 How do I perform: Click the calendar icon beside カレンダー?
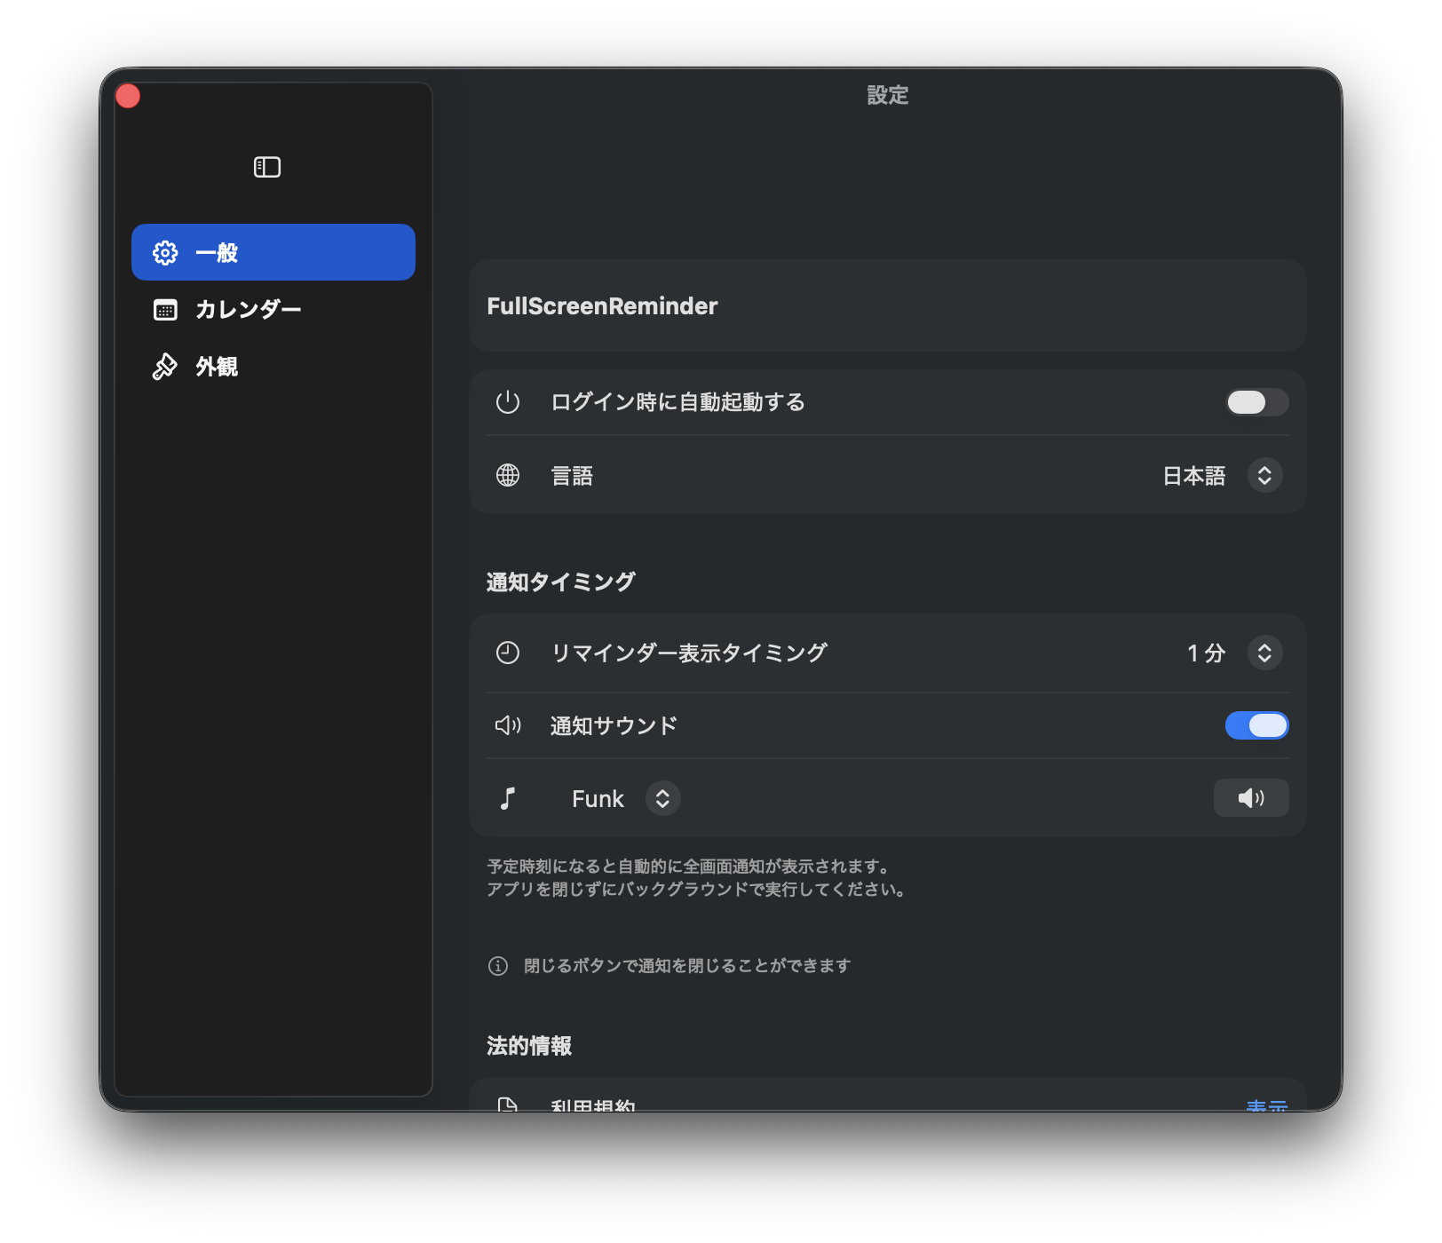pos(164,309)
